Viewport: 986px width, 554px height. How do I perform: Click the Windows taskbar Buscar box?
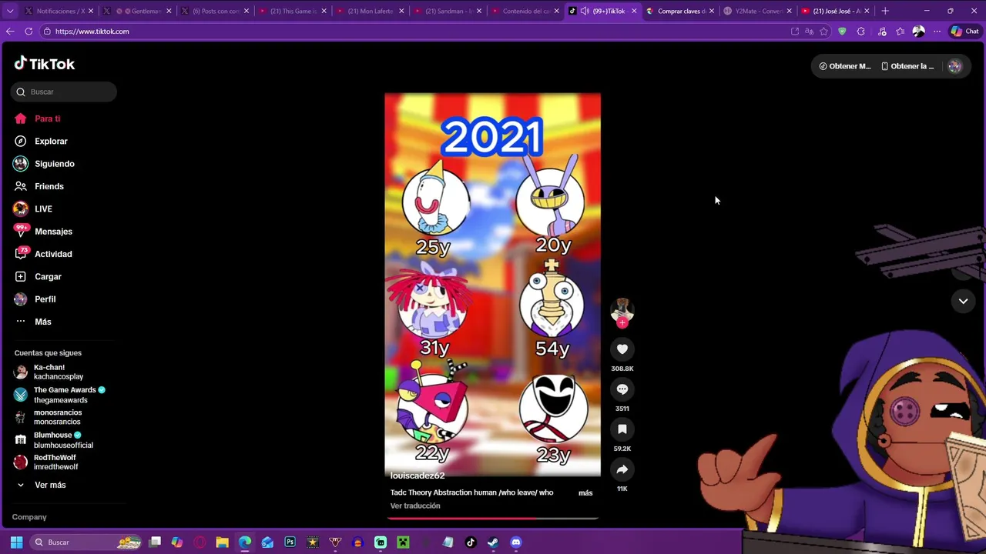(86, 542)
